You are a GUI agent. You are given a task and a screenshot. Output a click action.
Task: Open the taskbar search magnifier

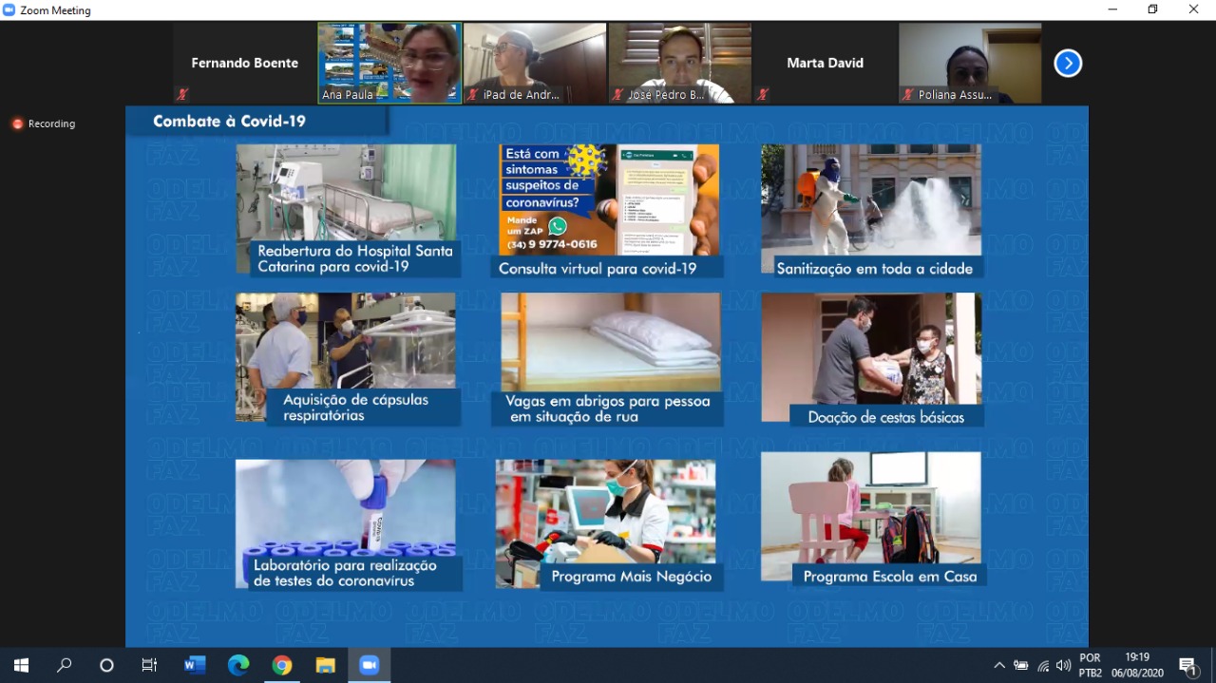pos(65,665)
